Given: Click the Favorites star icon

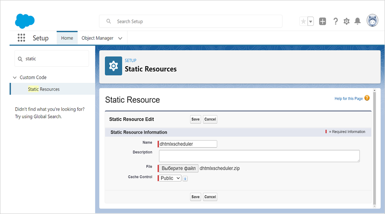Looking at the screenshot, I should pos(303,22).
